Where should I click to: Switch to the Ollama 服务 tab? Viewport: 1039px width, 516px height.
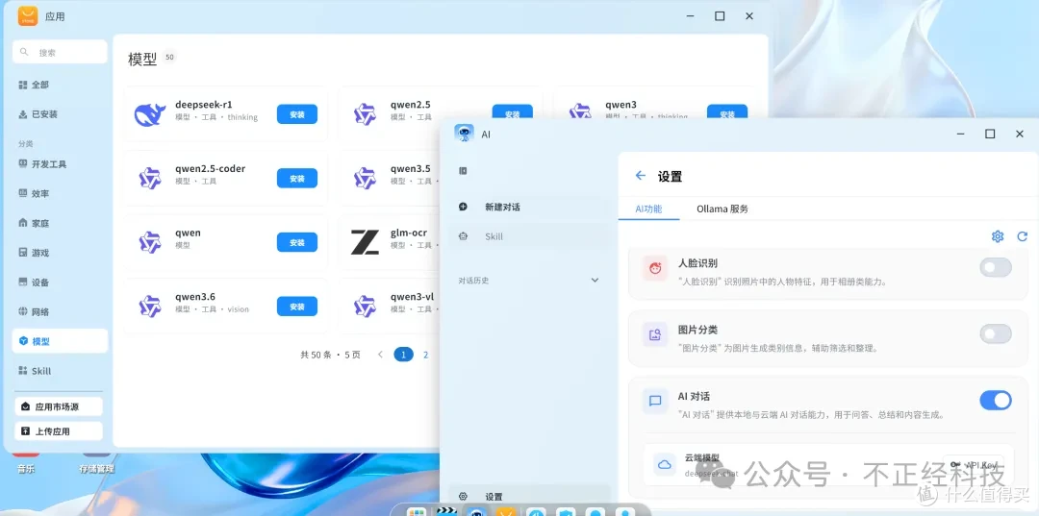pos(722,209)
